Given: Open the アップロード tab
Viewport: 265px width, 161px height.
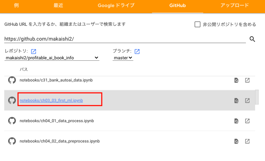Looking at the screenshot, I should 235,5.
